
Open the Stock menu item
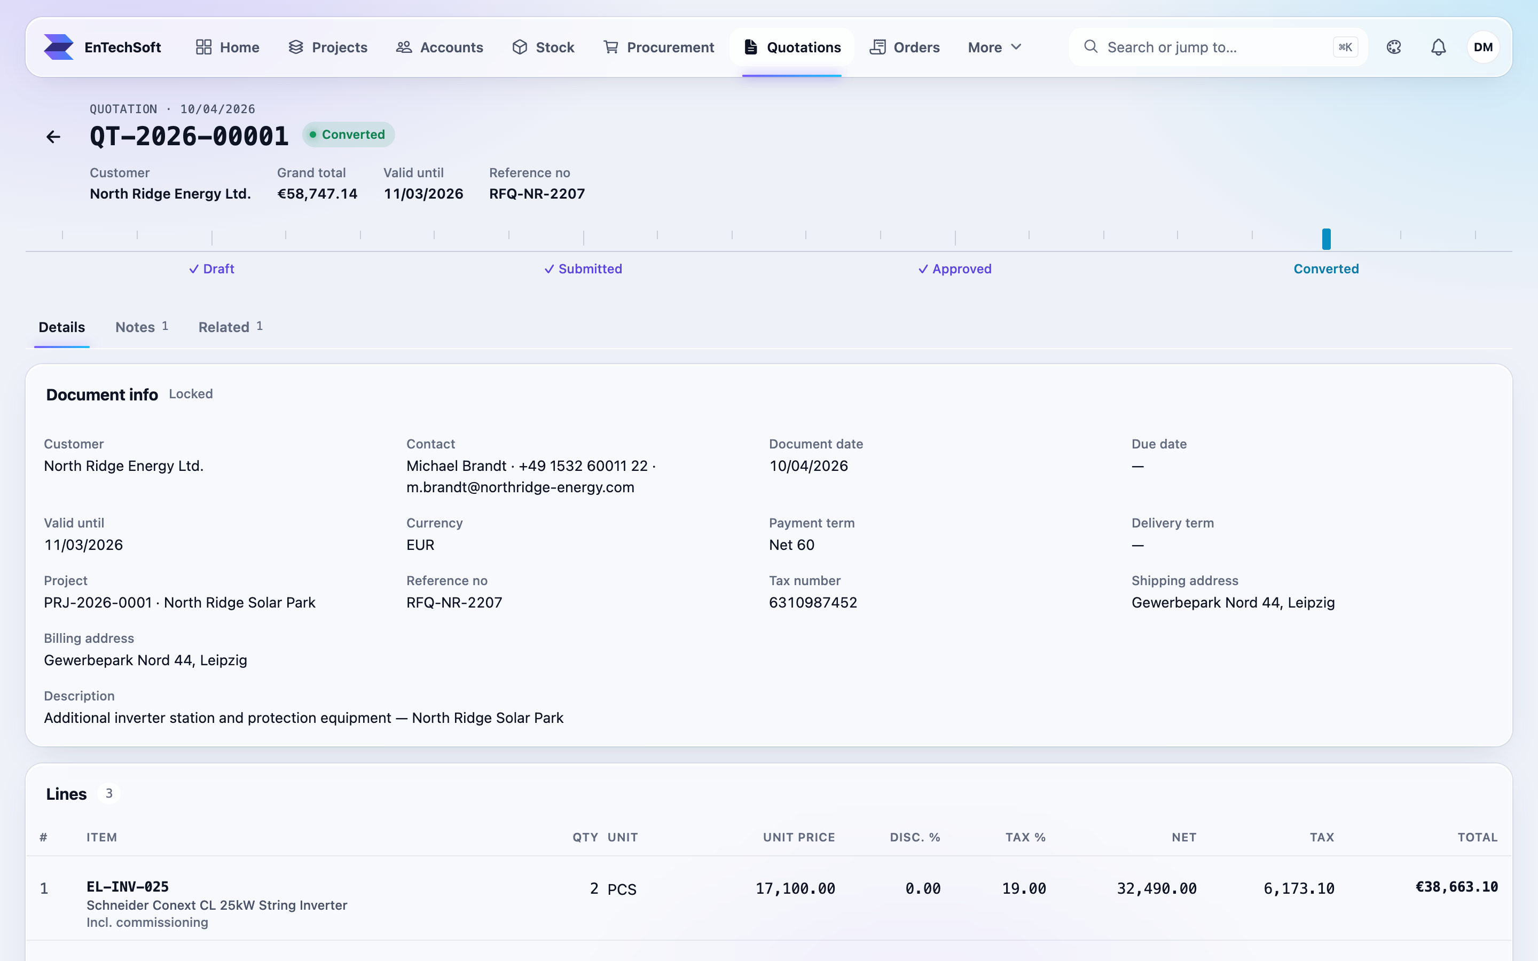(x=544, y=47)
